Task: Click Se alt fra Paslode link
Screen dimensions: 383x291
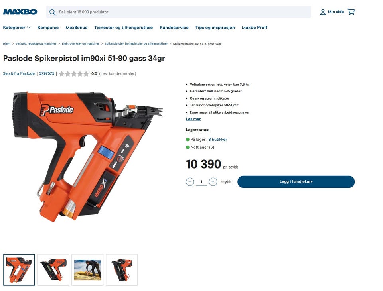Action: pyautogui.click(x=19, y=73)
